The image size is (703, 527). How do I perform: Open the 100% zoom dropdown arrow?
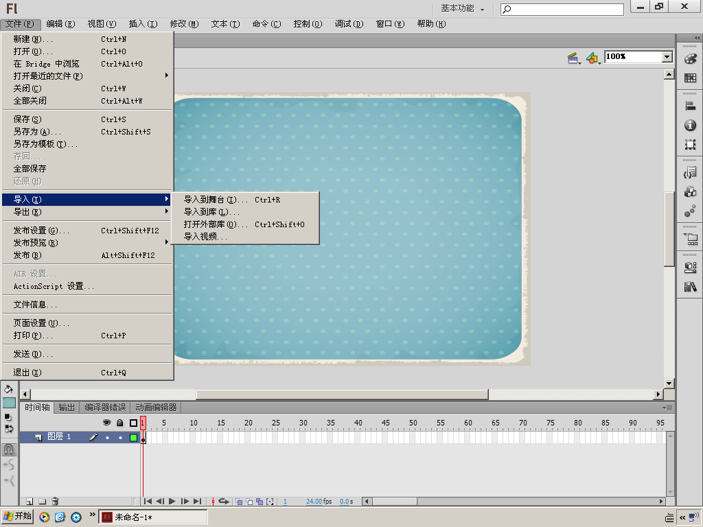(667, 57)
